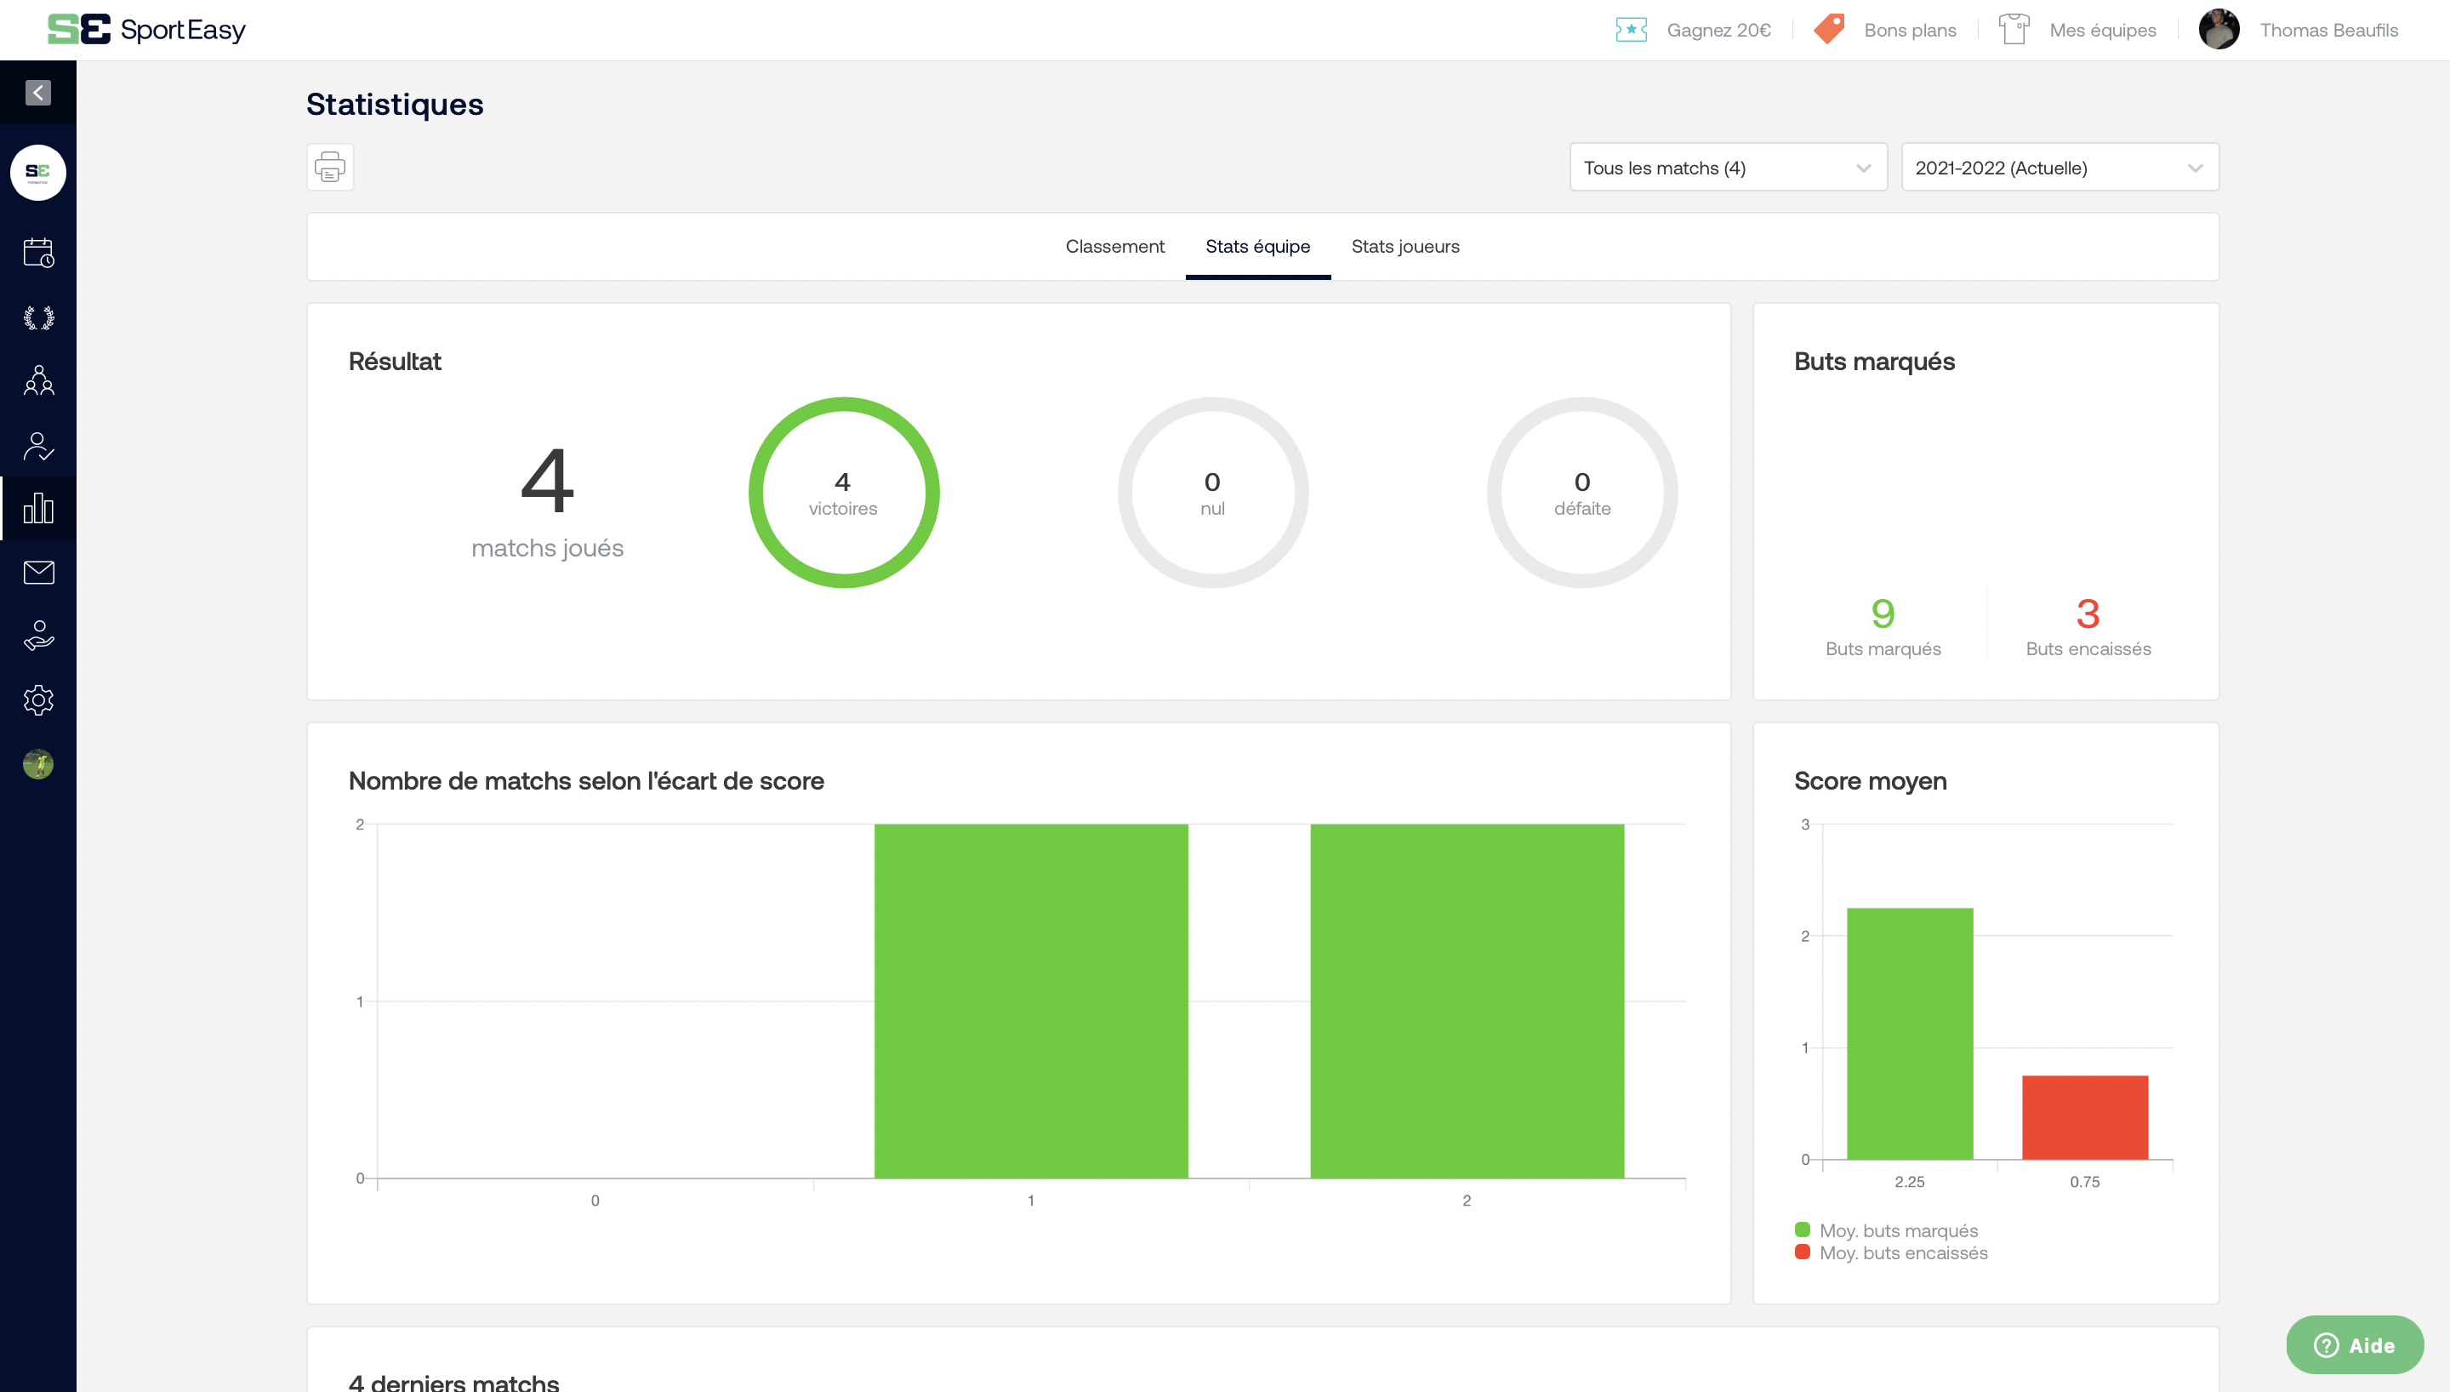Print the statistics page
This screenshot has width=2450, height=1392.
(x=331, y=168)
